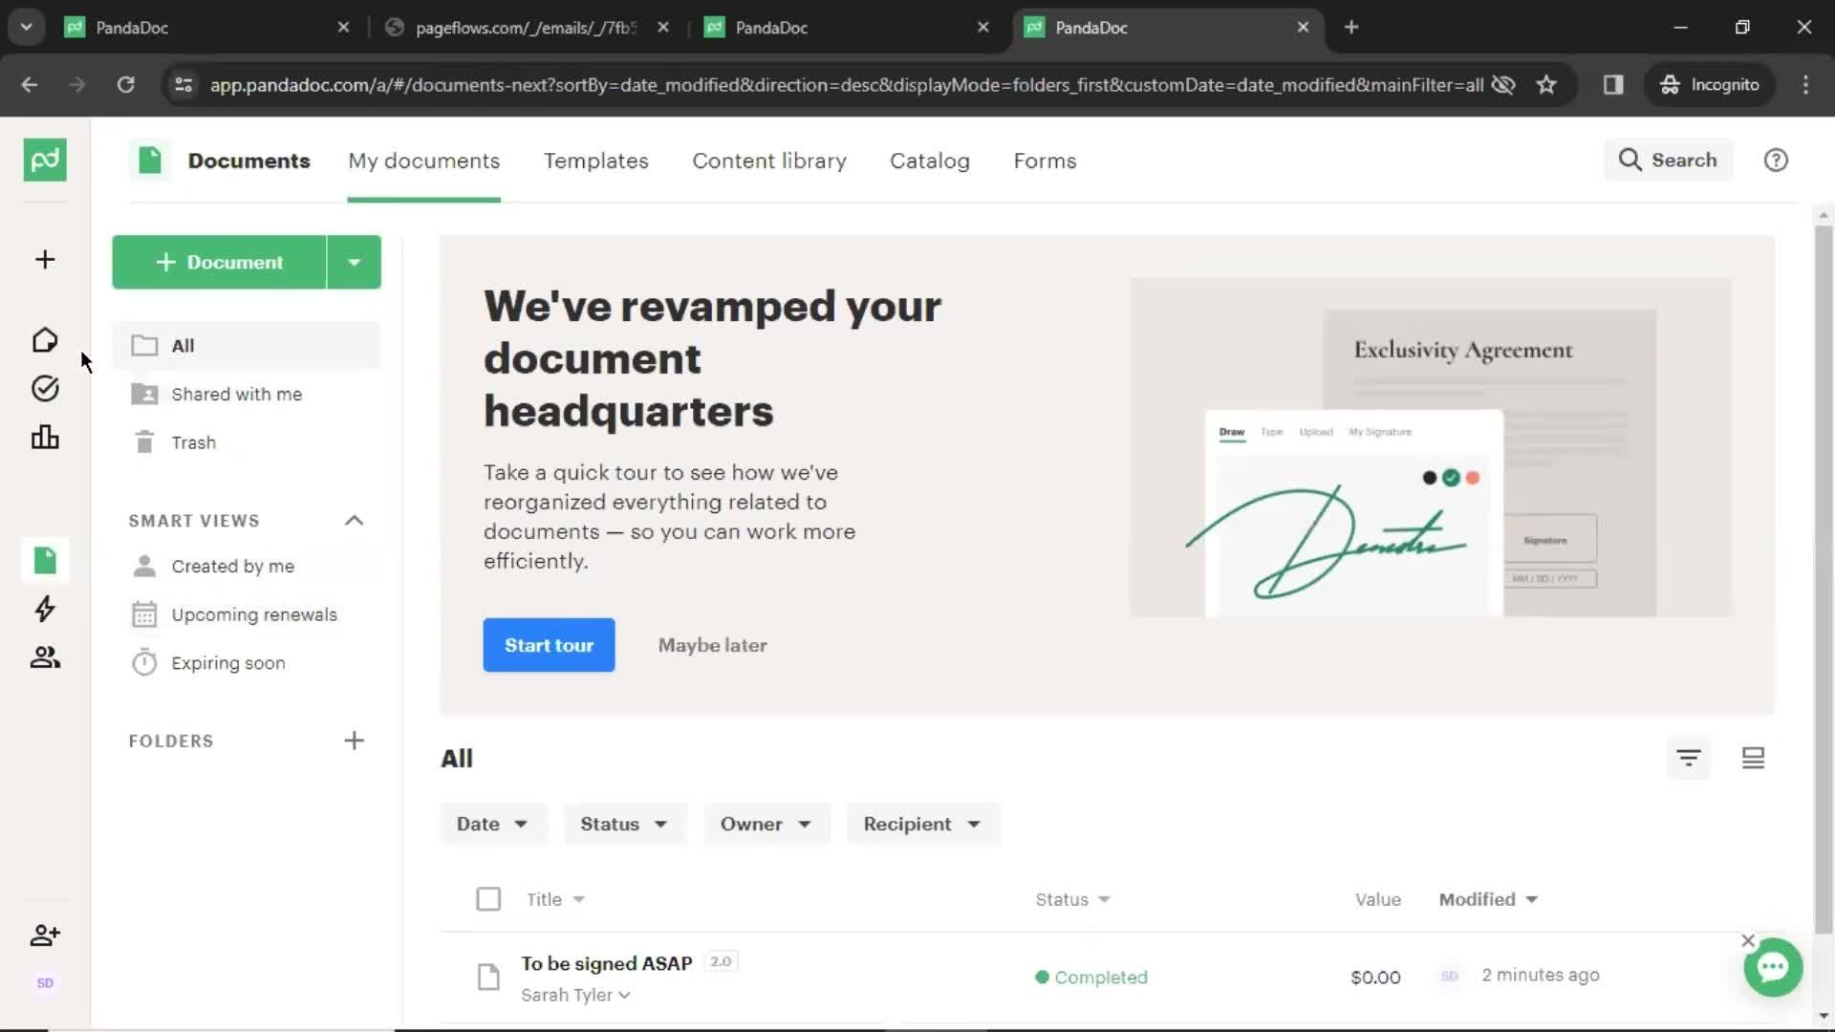Click the add contact icon in sidebar
The image size is (1835, 1032).
[44, 935]
